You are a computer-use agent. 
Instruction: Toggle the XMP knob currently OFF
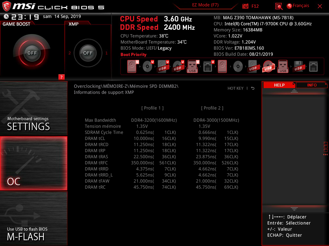88,53
